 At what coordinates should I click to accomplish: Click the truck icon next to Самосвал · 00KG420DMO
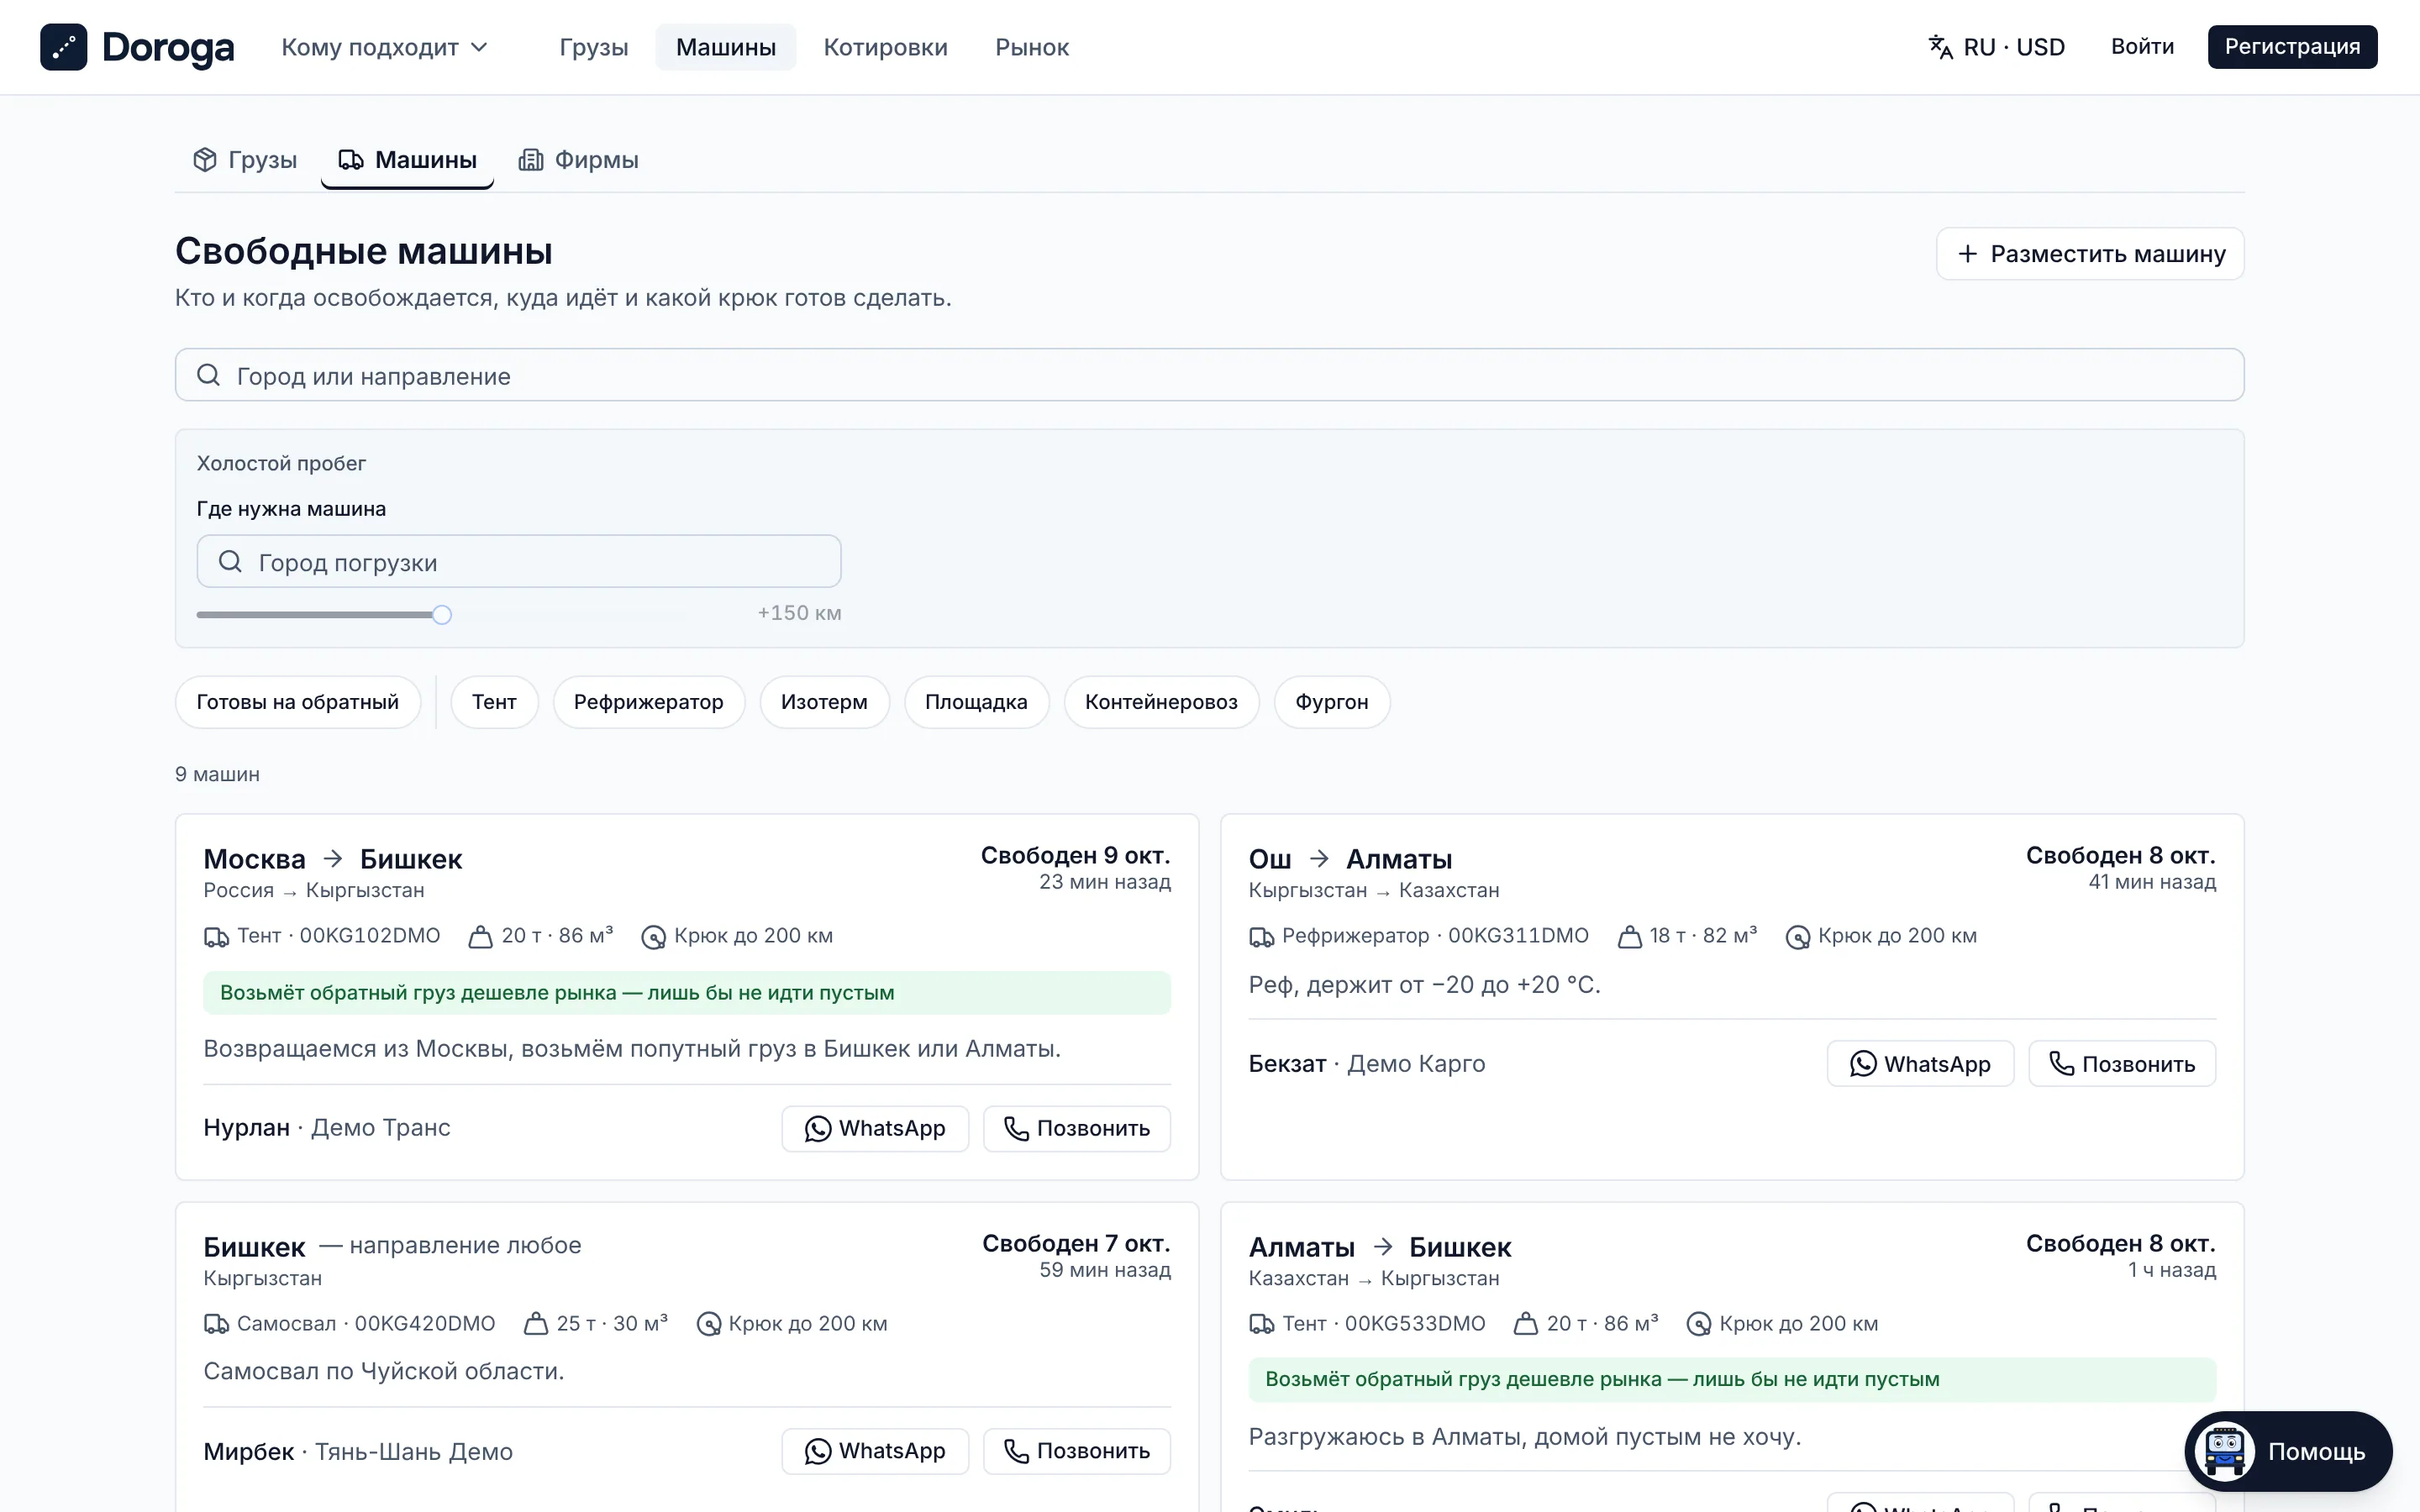pos(216,1324)
